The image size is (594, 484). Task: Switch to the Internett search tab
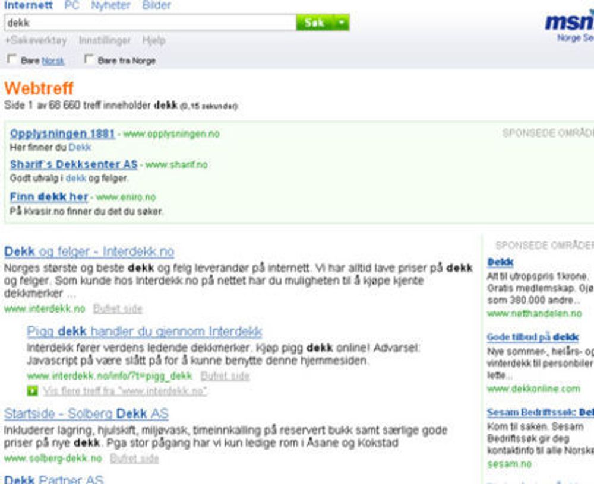pyautogui.click(x=29, y=5)
